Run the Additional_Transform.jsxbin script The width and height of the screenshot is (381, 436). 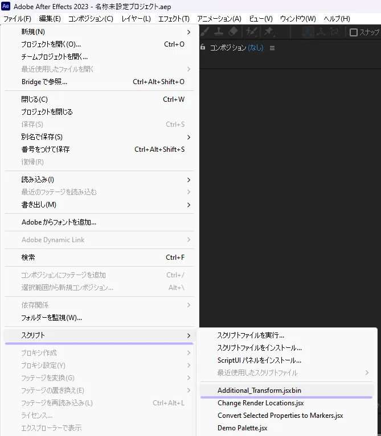coord(287,391)
